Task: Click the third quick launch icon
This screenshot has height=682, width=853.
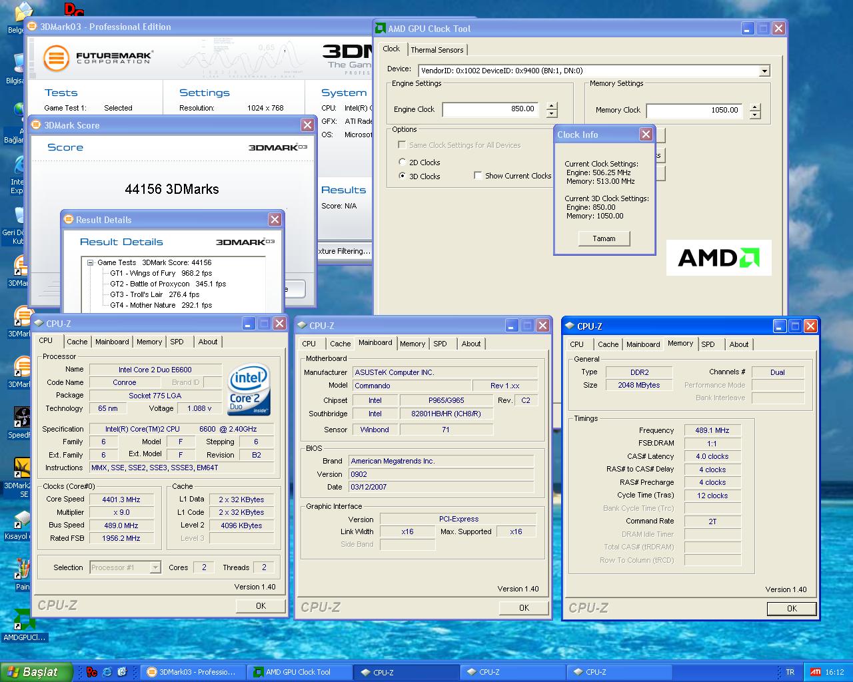Action: [x=121, y=672]
